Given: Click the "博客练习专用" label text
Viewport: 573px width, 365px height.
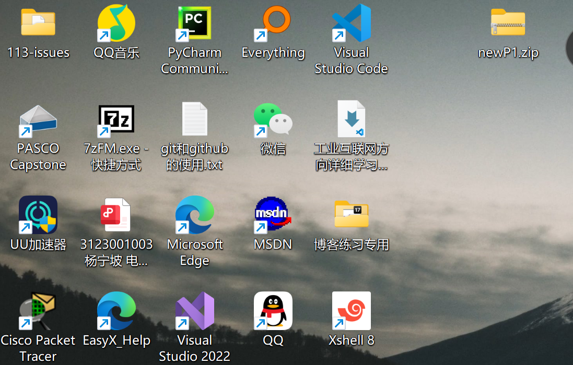Looking at the screenshot, I should point(352,245).
